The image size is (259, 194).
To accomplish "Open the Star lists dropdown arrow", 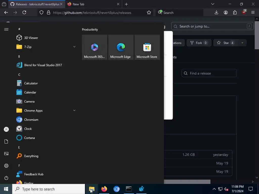I will tap(242, 43).
